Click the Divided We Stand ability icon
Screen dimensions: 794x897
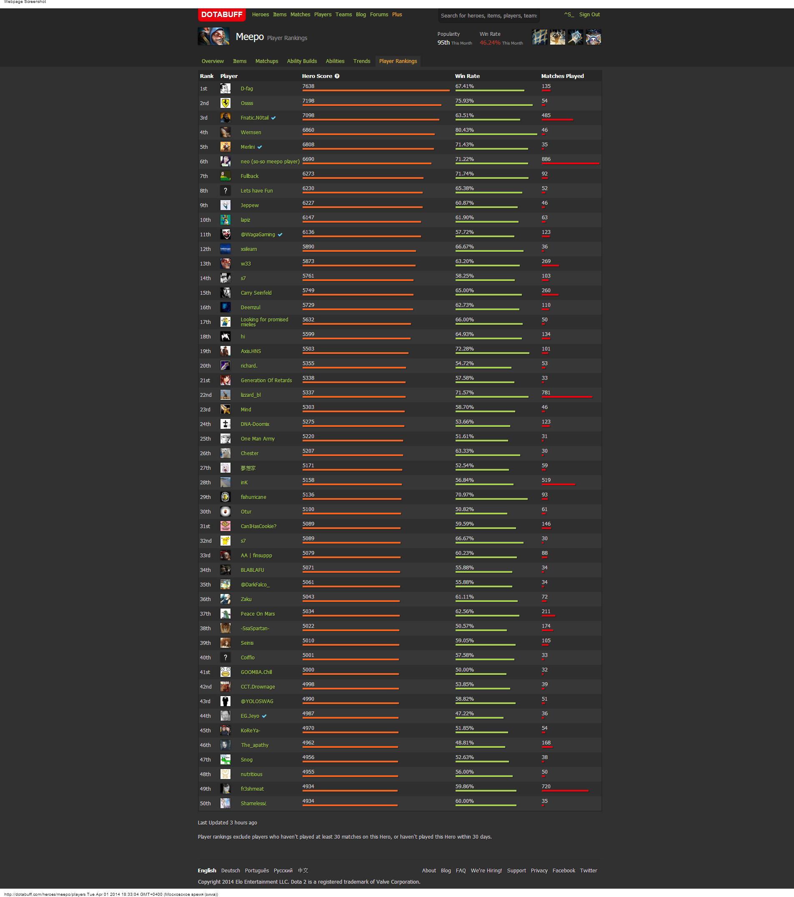tap(594, 37)
